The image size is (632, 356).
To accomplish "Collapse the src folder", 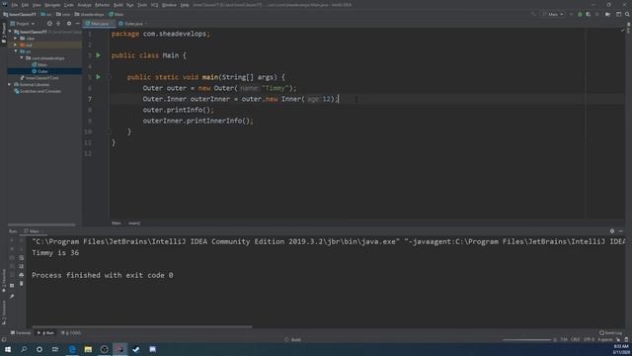I will click(x=16, y=51).
